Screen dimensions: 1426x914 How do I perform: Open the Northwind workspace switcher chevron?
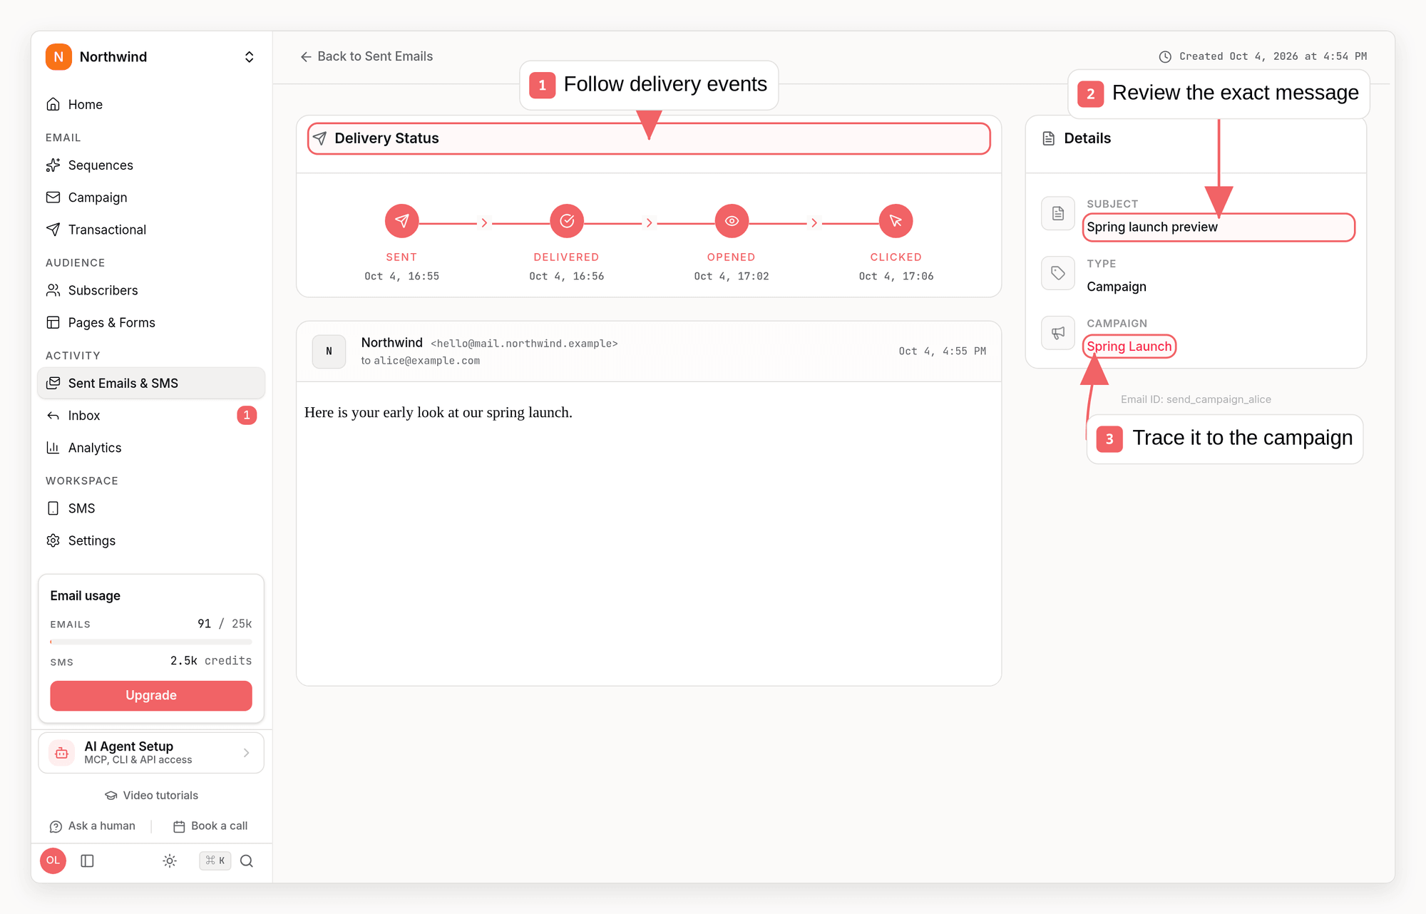tap(249, 57)
